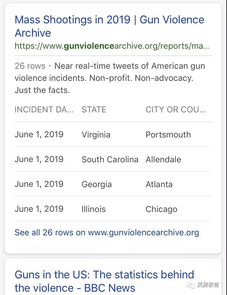Tap the date in the Illinois row
This screenshot has height=295, width=227.
click(x=39, y=209)
